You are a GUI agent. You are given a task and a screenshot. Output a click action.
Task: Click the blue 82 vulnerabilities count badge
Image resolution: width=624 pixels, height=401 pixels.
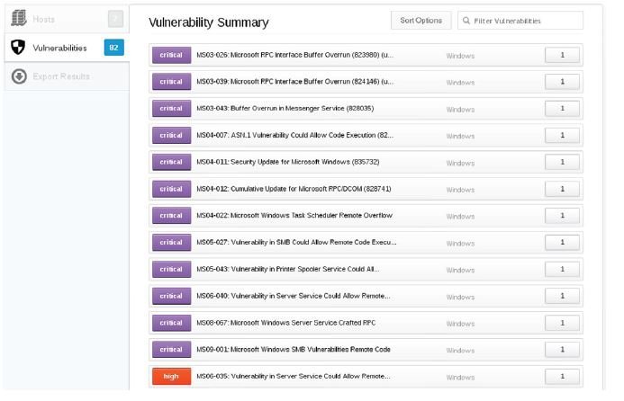coord(113,48)
